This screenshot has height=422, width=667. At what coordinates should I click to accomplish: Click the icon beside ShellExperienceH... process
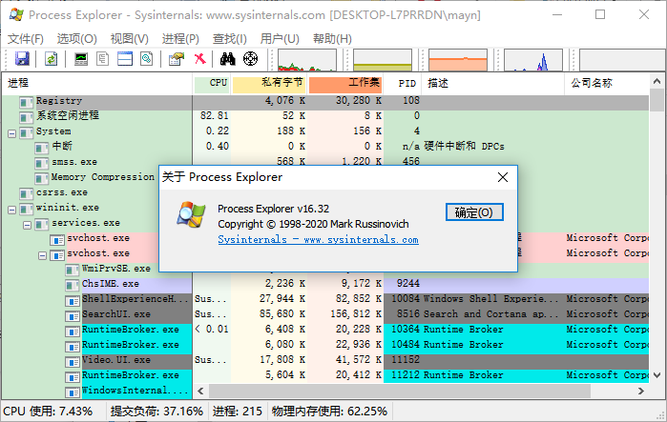[x=73, y=301]
